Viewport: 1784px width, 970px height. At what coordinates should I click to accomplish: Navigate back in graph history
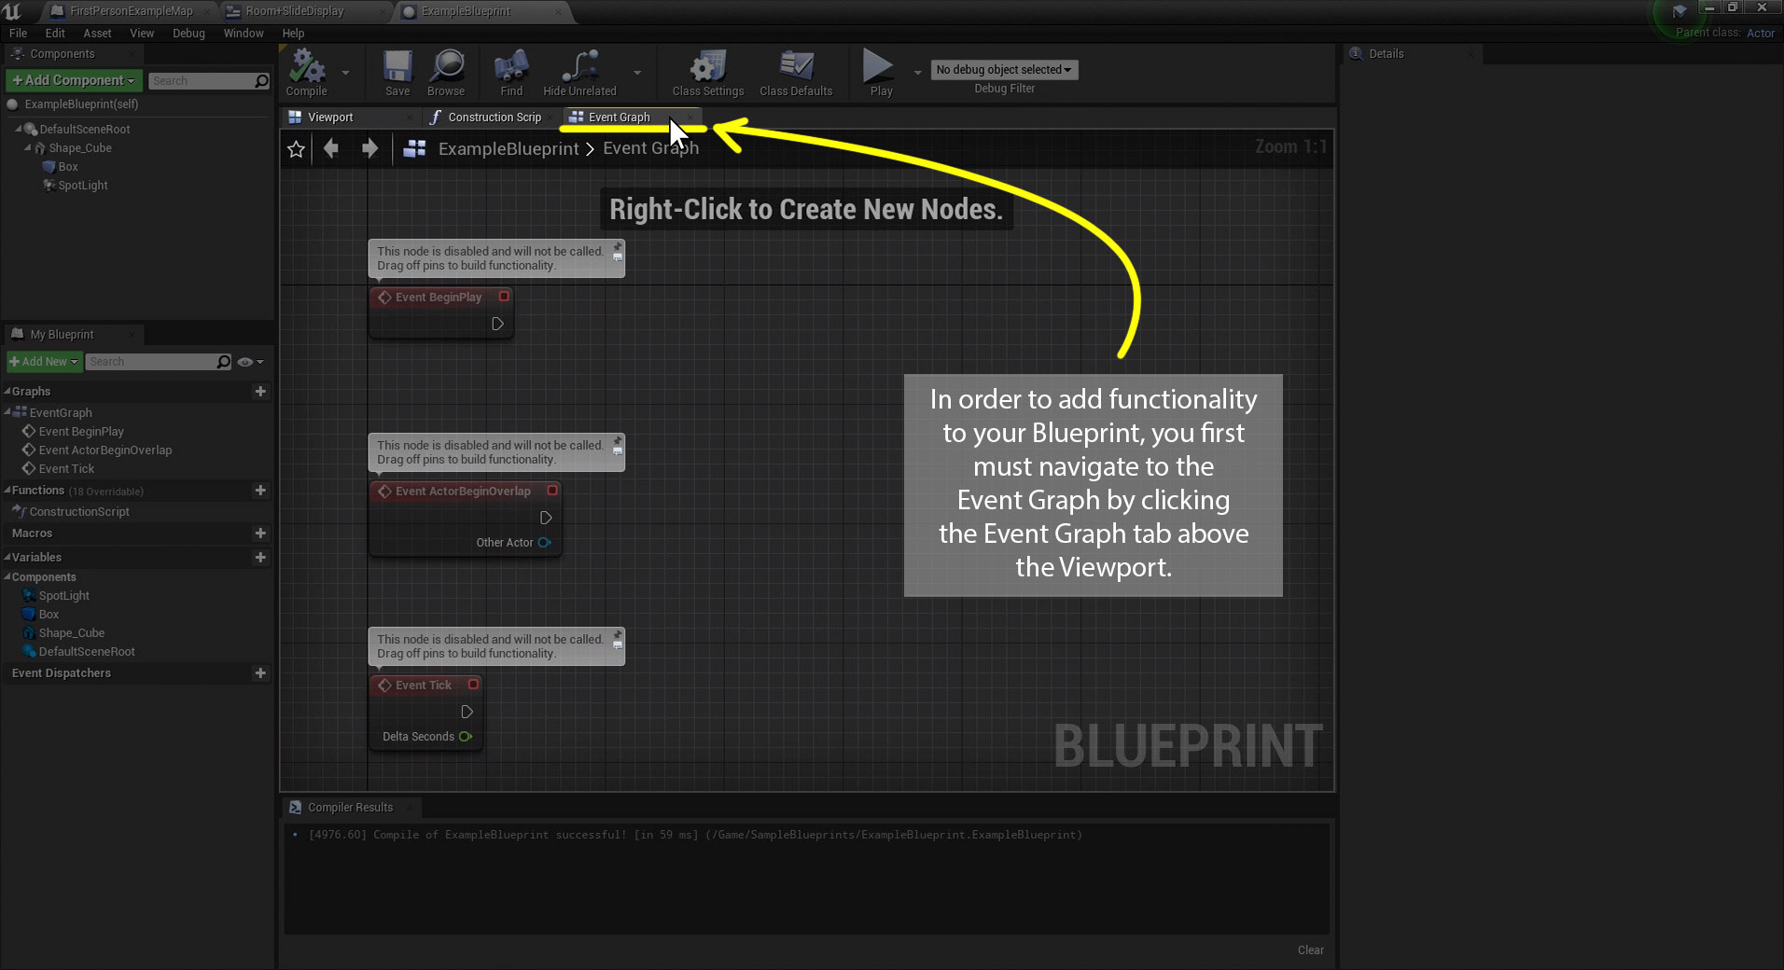(x=331, y=148)
